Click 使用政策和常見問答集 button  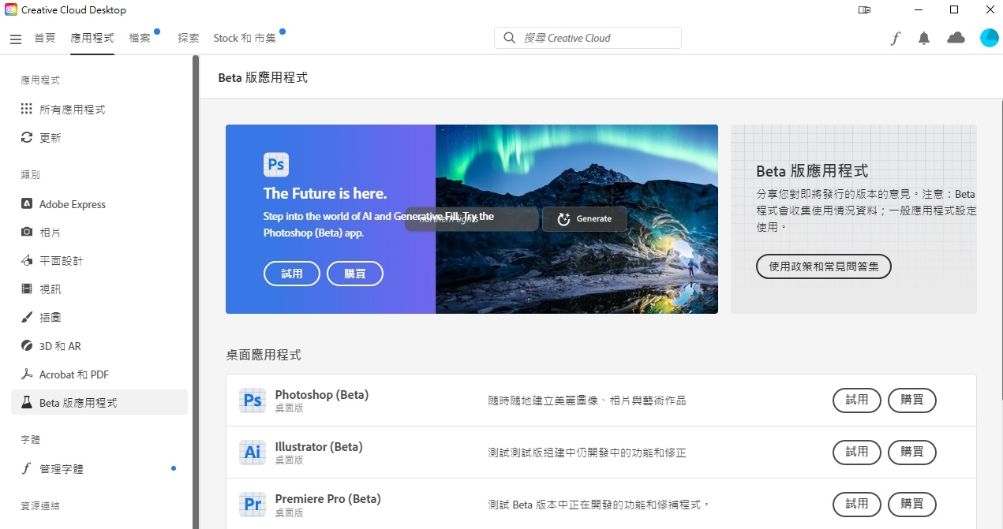pyautogui.click(x=824, y=266)
